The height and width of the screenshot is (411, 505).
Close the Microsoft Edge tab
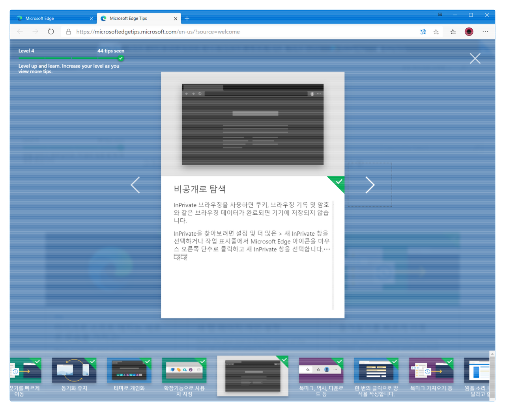pyautogui.click(x=91, y=19)
